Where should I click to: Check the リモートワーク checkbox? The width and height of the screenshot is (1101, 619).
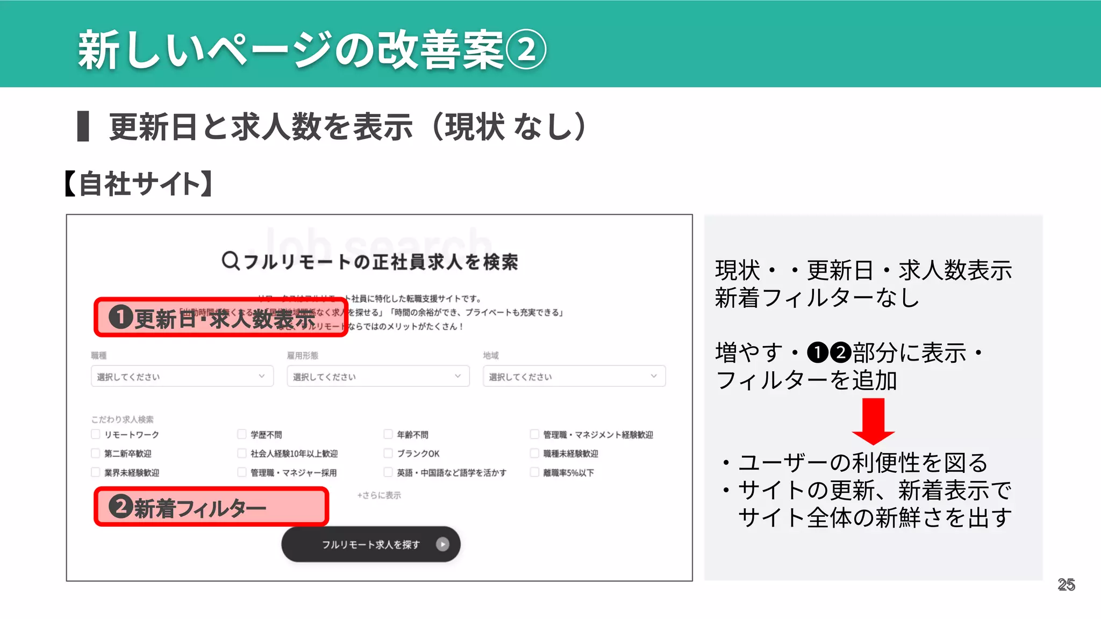pos(96,434)
